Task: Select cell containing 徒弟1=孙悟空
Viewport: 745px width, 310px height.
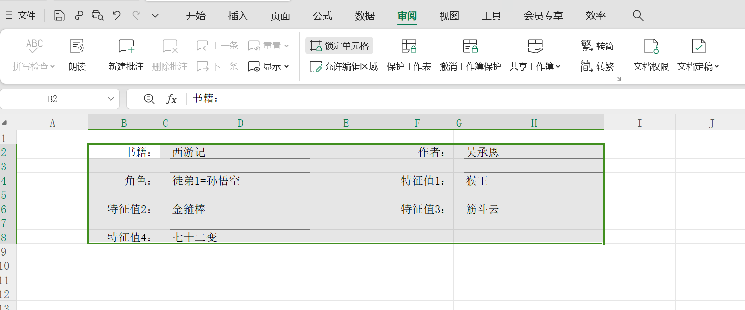Action: pos(240,181)
